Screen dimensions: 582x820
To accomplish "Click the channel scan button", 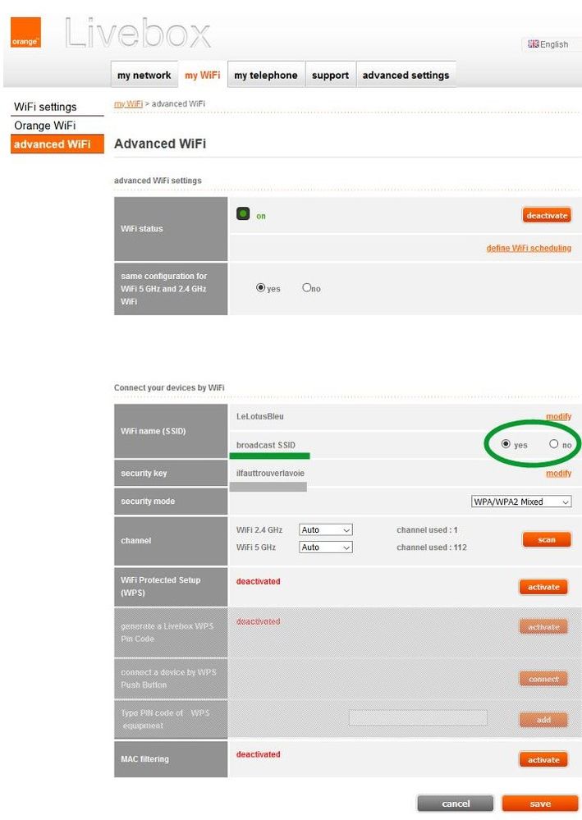I will pos(547,540).
